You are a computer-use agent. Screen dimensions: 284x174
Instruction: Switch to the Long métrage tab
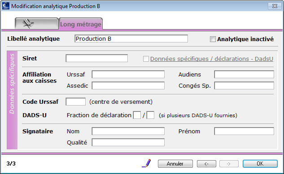(81, 24)
